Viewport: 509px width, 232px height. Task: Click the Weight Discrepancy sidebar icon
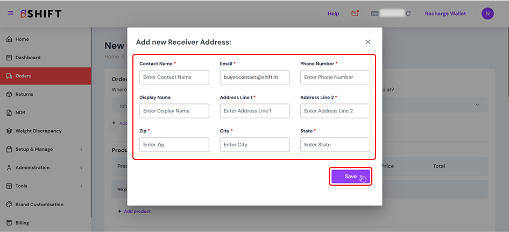click(9, 131)
